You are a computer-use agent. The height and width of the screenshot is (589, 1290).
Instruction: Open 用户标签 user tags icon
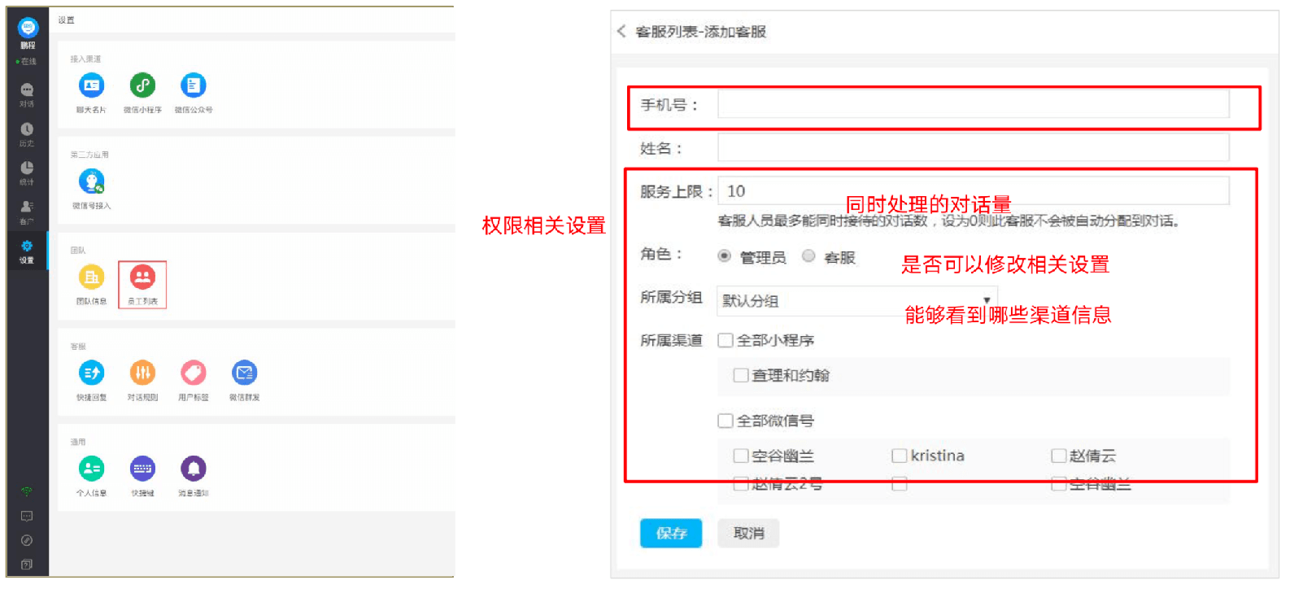[194, 373]
